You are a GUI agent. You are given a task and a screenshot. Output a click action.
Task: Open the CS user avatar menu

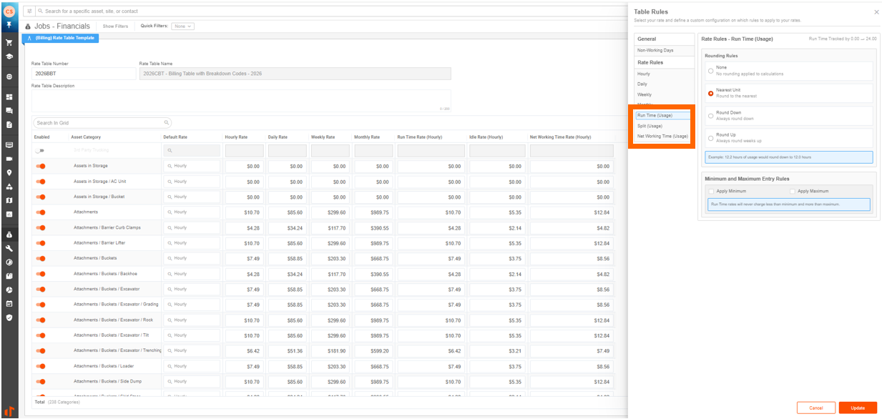pos(9,11)
